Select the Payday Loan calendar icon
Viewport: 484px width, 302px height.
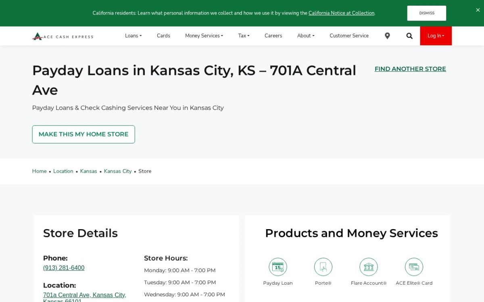pos(278,267)
